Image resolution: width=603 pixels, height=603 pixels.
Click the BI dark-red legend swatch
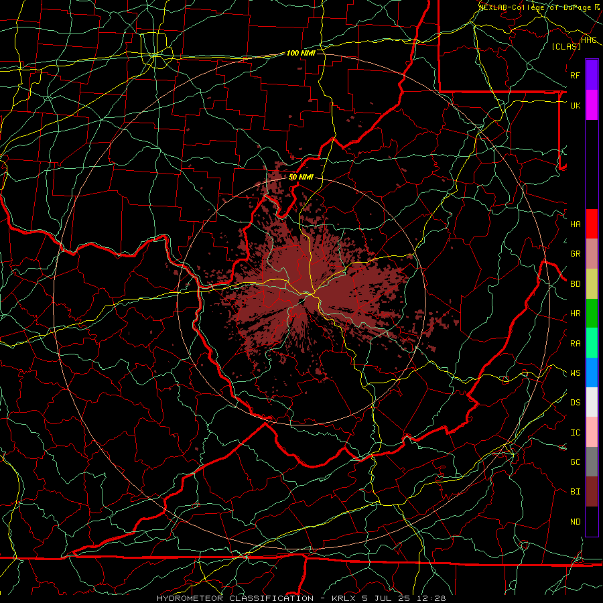click(x=592, y=492)
